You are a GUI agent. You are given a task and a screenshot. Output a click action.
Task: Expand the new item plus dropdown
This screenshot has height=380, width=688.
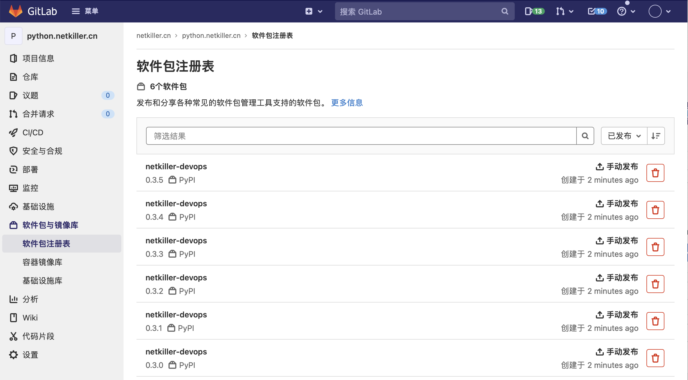(x=314, y=11)
